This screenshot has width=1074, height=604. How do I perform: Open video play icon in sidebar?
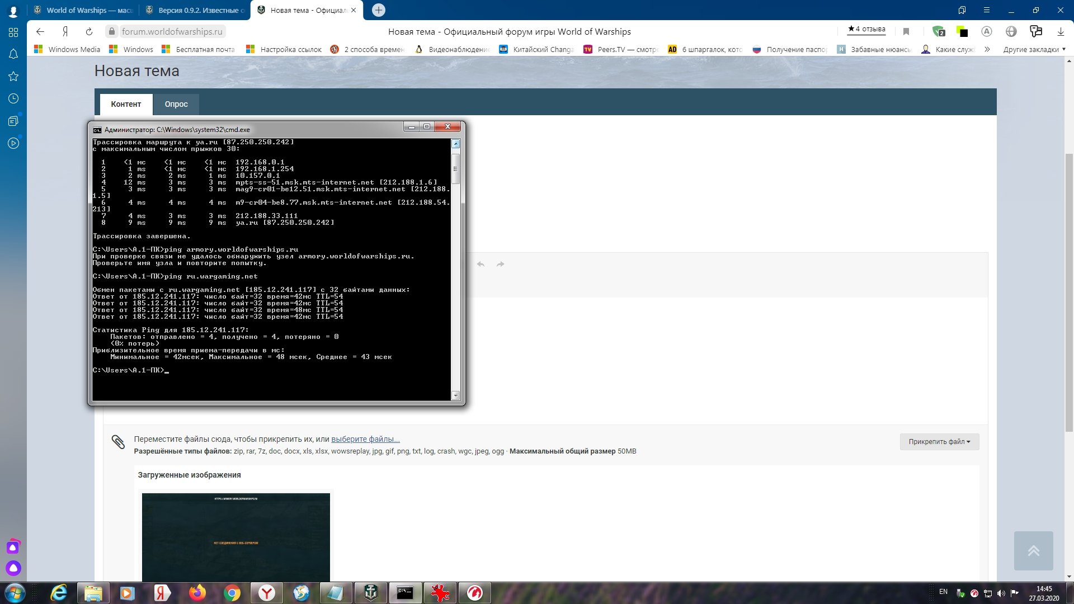pyautogui.click(x=13, y=143)
